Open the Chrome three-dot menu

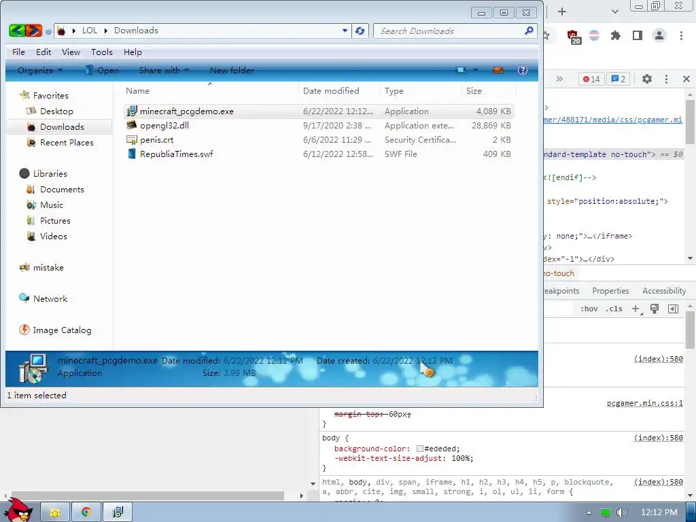tap(681, 35)
